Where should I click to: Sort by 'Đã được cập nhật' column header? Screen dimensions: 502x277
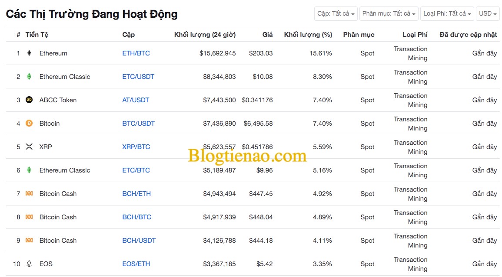click(469, 35)
